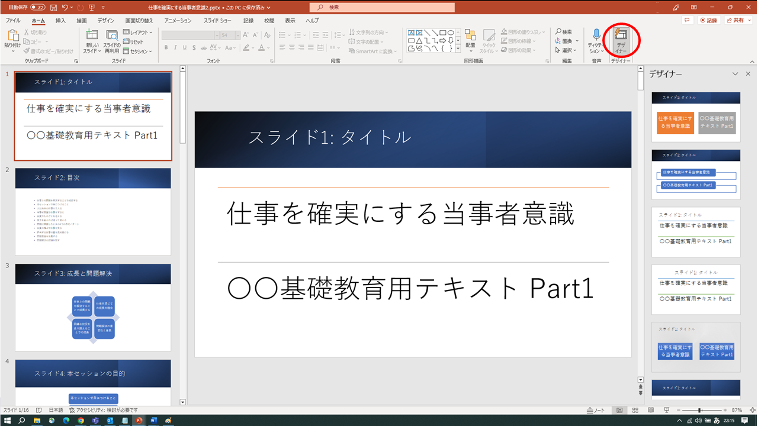Open the comments pane icon

687,20
